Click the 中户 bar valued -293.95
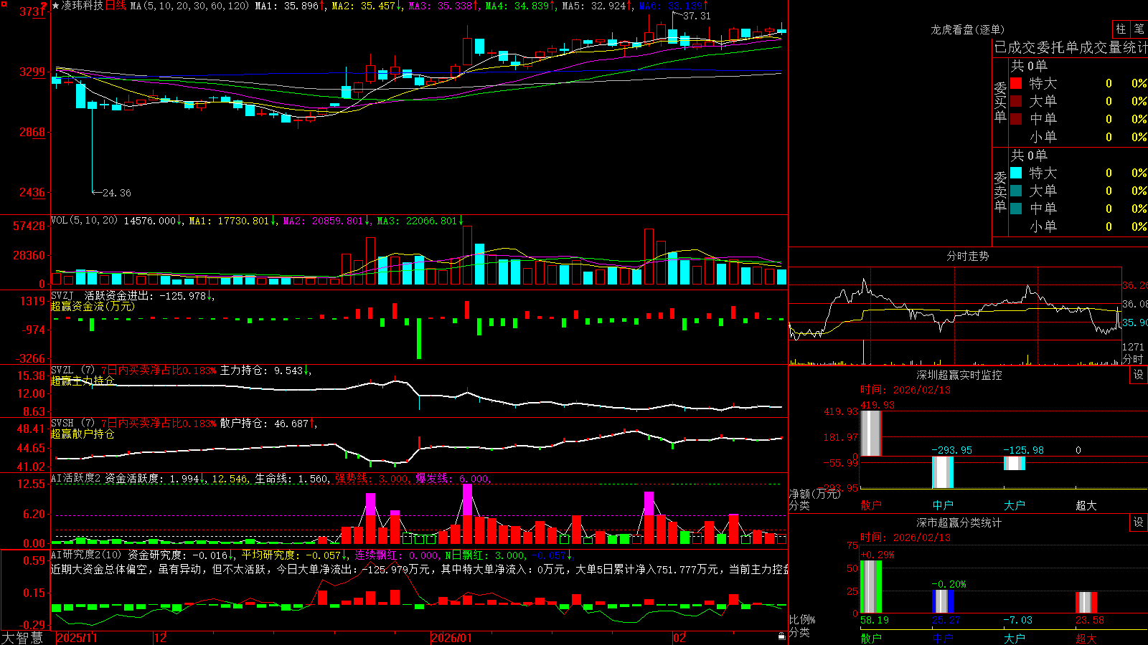Screen dimensions: 1148x645 [943, 472]
